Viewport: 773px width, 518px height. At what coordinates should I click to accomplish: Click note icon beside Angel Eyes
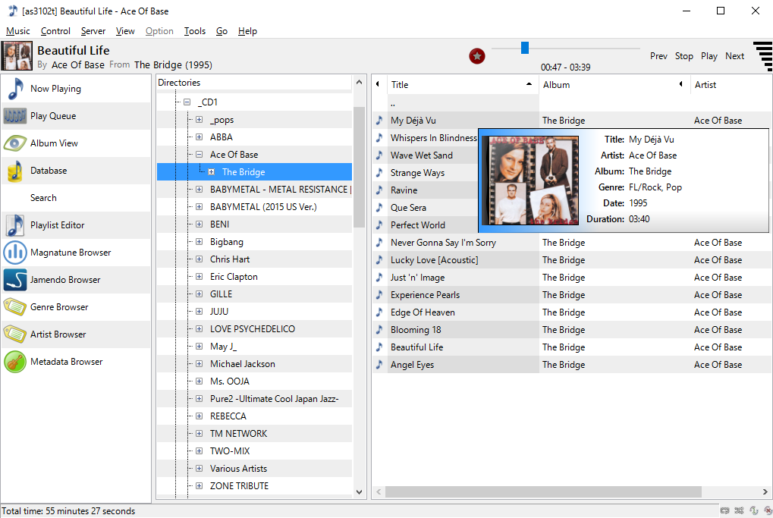[x=379, y=365]
